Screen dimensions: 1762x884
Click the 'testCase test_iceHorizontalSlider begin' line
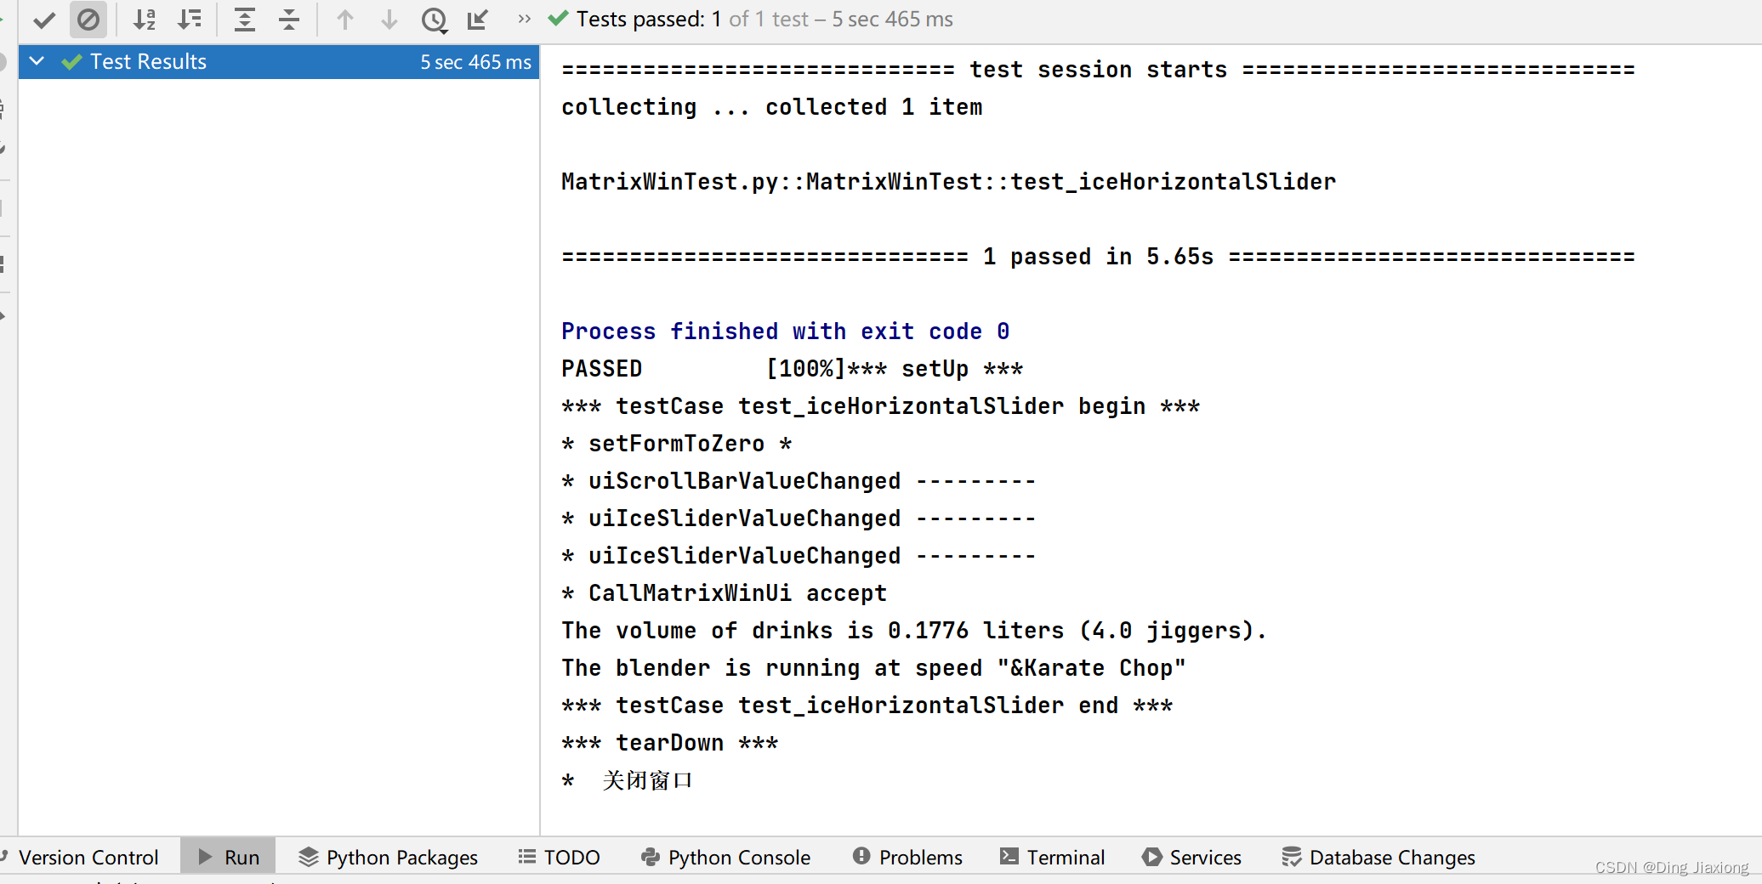880,406
